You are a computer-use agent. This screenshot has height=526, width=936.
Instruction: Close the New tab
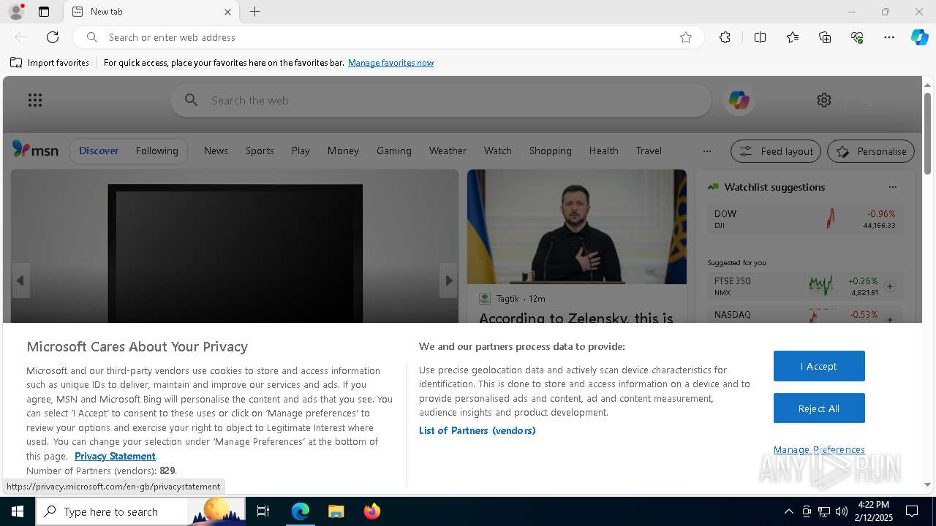click(227, 12)
